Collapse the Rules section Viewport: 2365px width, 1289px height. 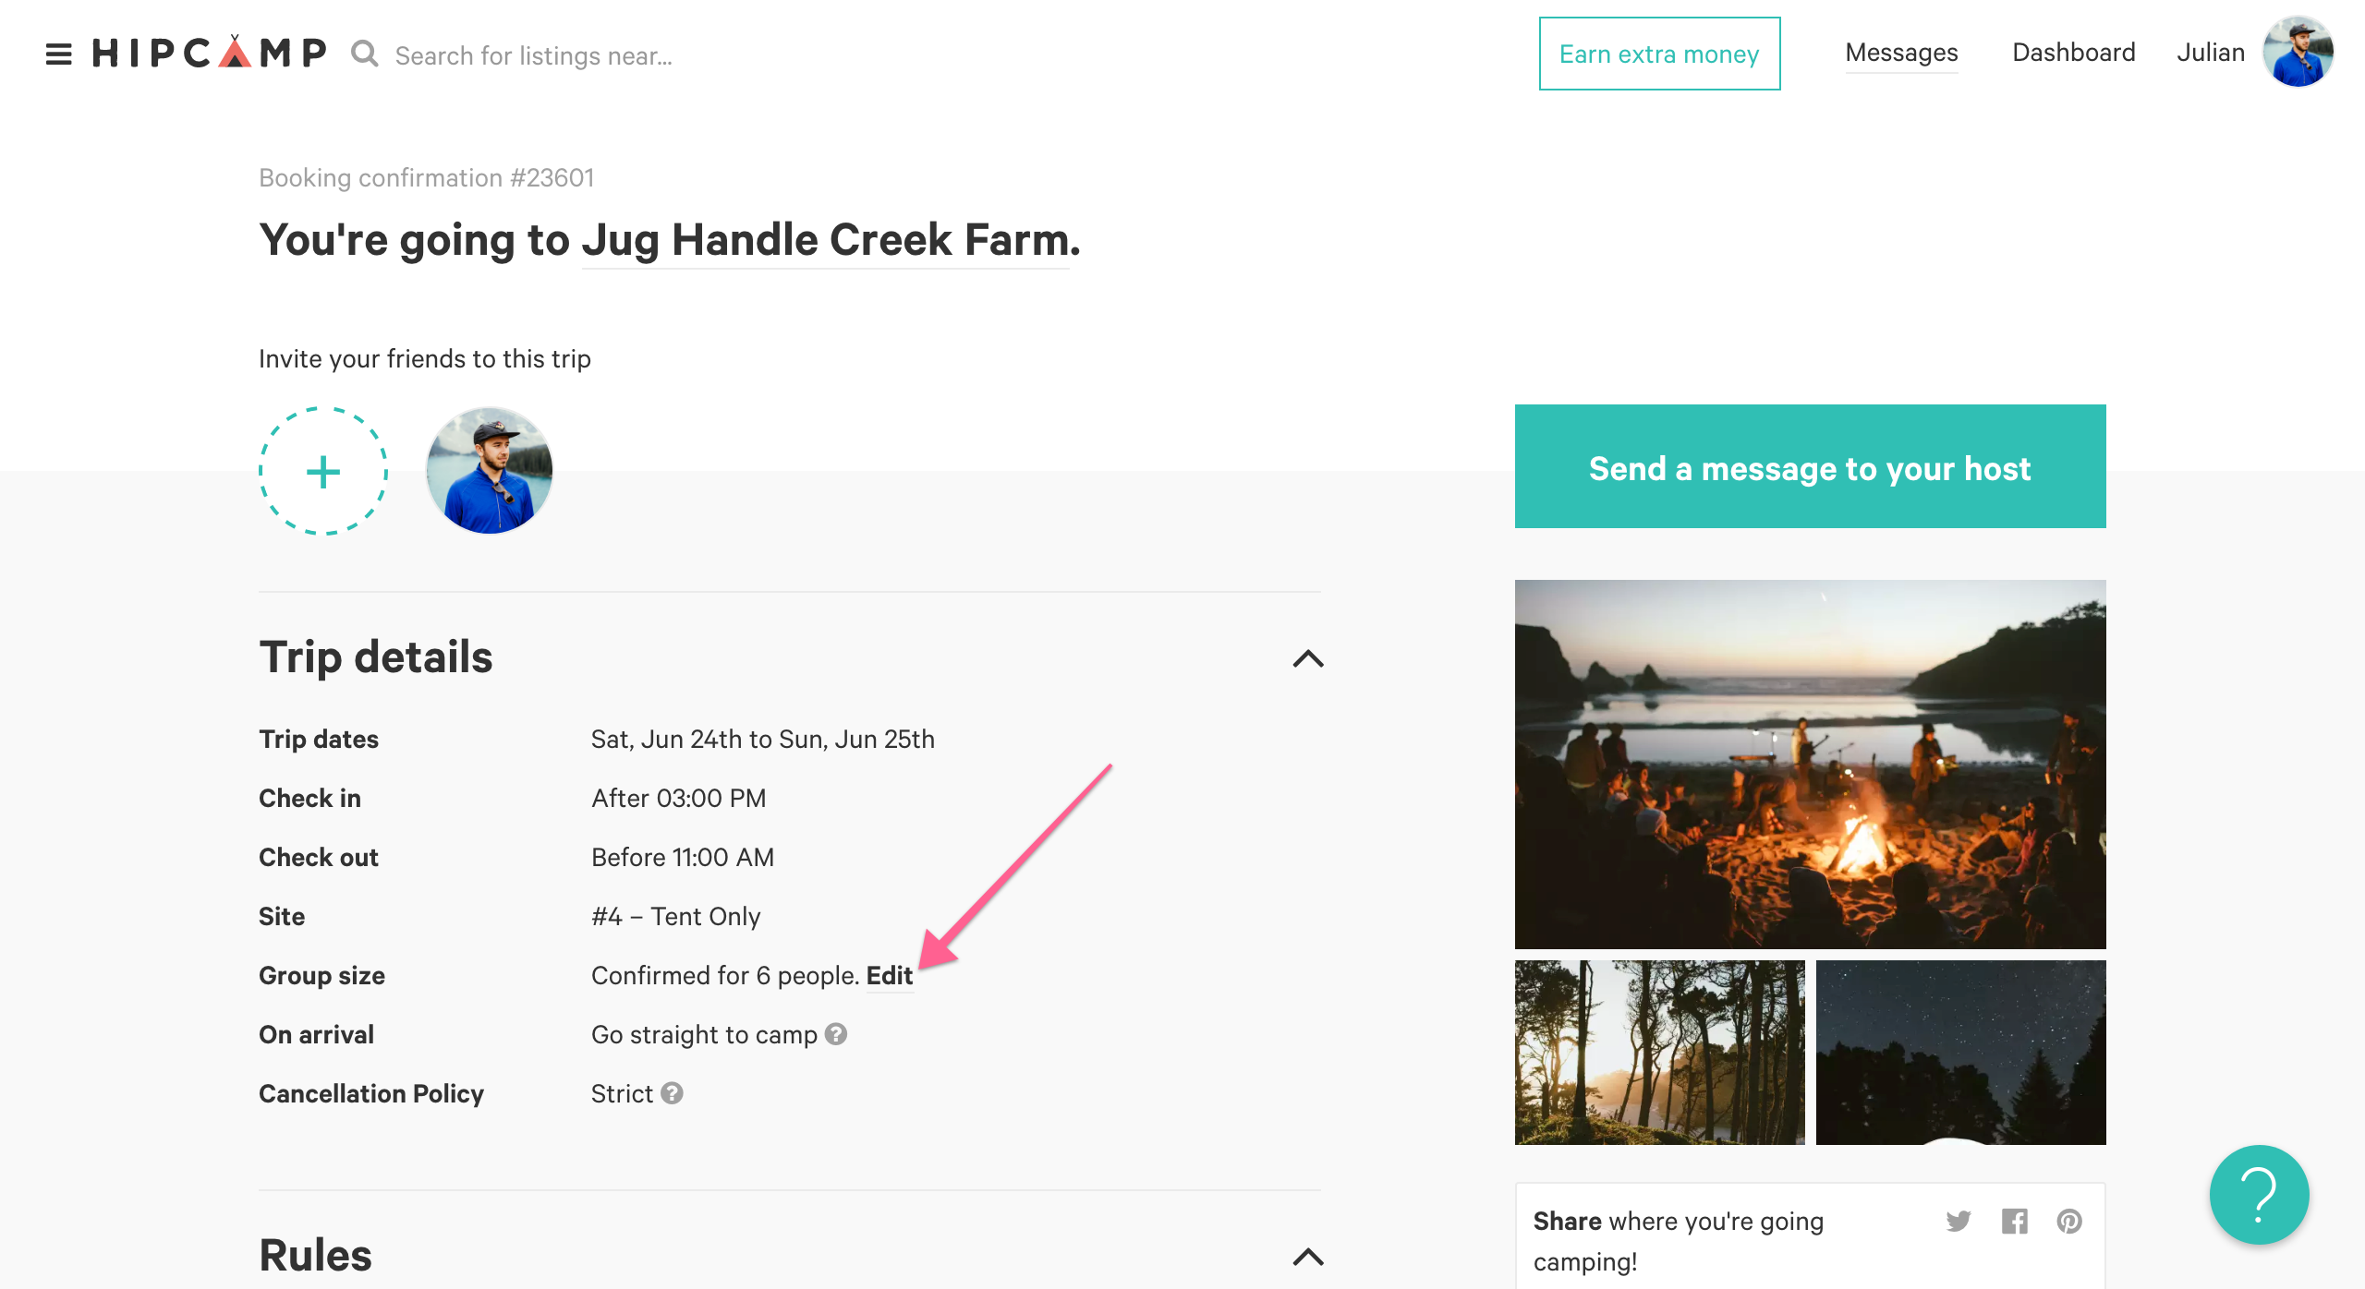1308,1257
